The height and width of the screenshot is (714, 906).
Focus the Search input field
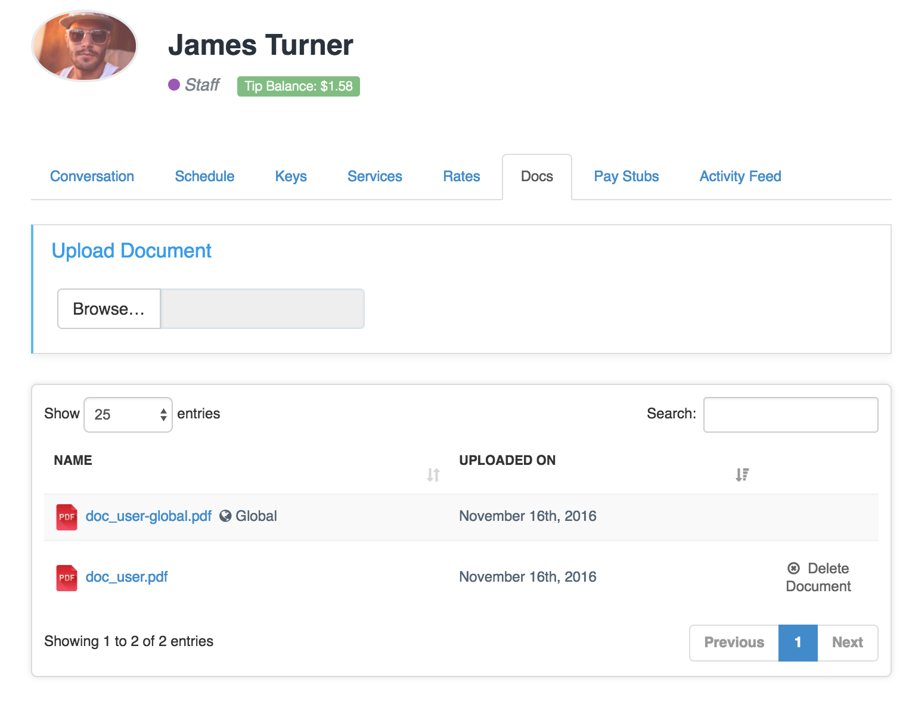tap(791, 415)
